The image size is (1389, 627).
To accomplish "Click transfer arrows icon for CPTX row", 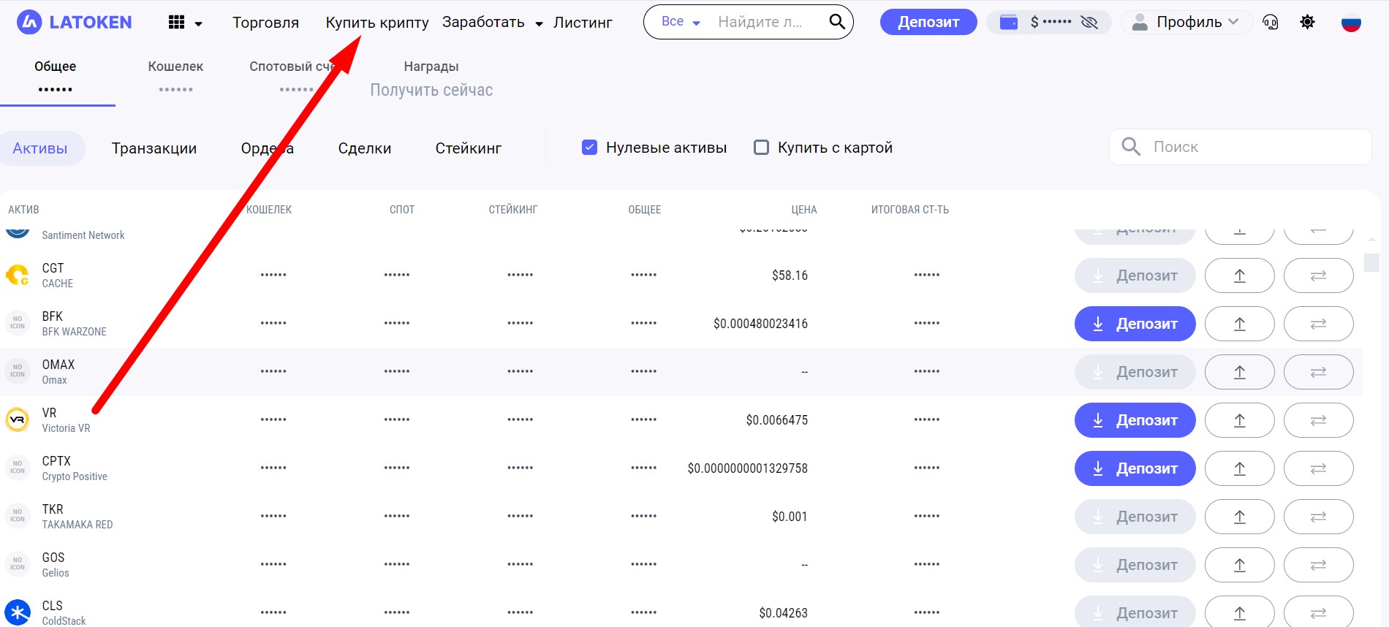I will click(1319, 468).
